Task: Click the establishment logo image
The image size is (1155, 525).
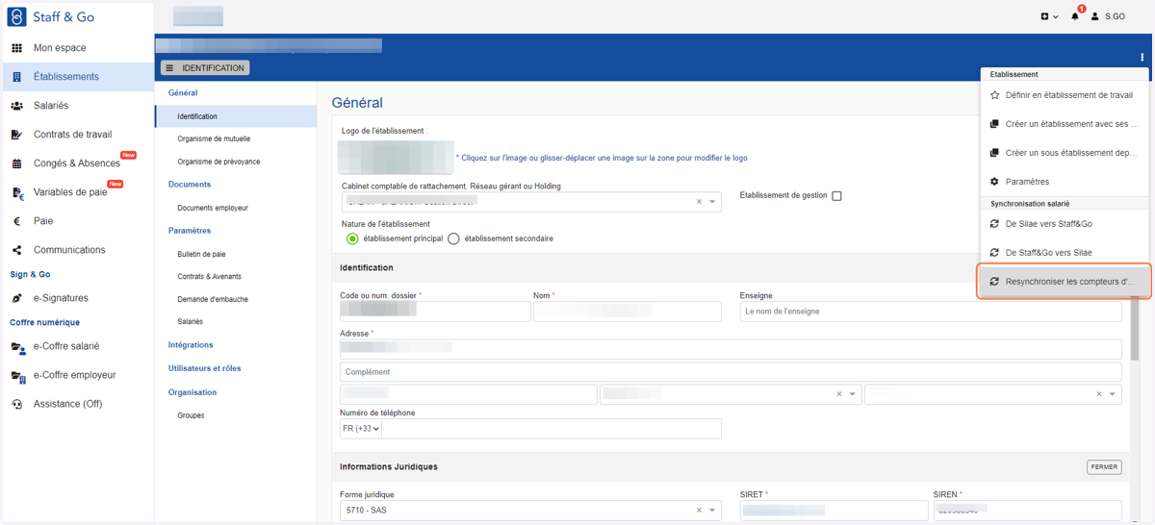Action: pos(396,157)
